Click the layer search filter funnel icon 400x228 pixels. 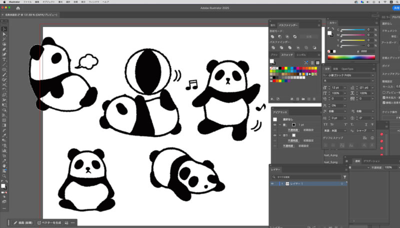click(x=344, y=177)
